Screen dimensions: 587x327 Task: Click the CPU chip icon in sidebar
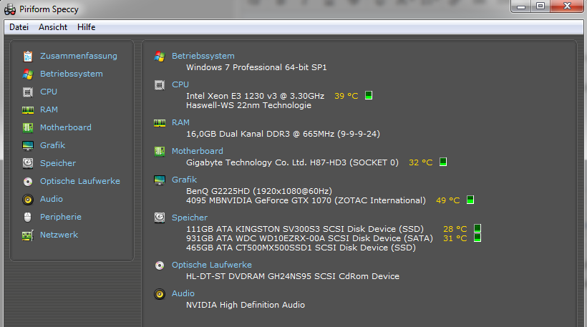[x=28, y=92]
